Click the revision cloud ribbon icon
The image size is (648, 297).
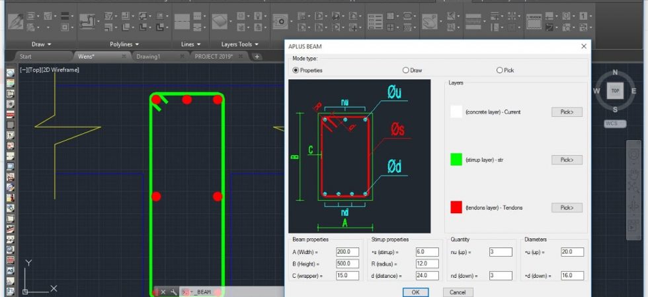tap(534, 21)
